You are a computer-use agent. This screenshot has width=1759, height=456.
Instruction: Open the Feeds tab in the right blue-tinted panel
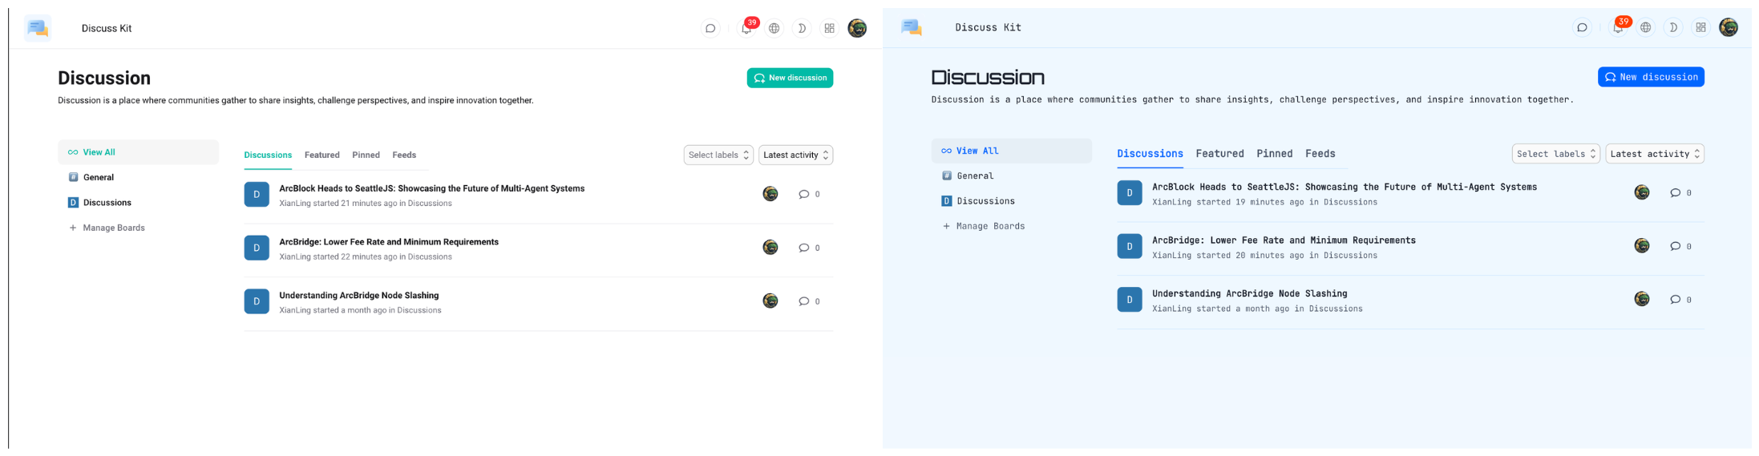pyautogui.click(x=1320, y=154)
